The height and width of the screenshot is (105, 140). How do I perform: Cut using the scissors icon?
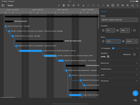pos(108,5)
